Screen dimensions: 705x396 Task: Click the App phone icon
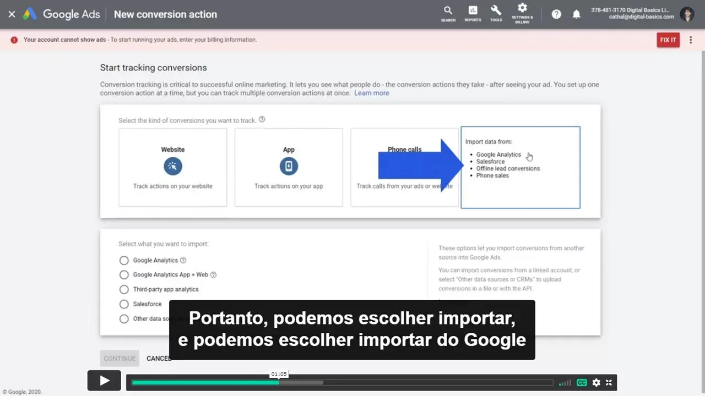[x=289, y=166]
